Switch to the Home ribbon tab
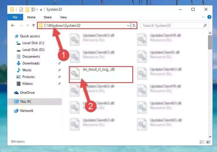This screenshot has width=217, height=152. tap(31, 17)
